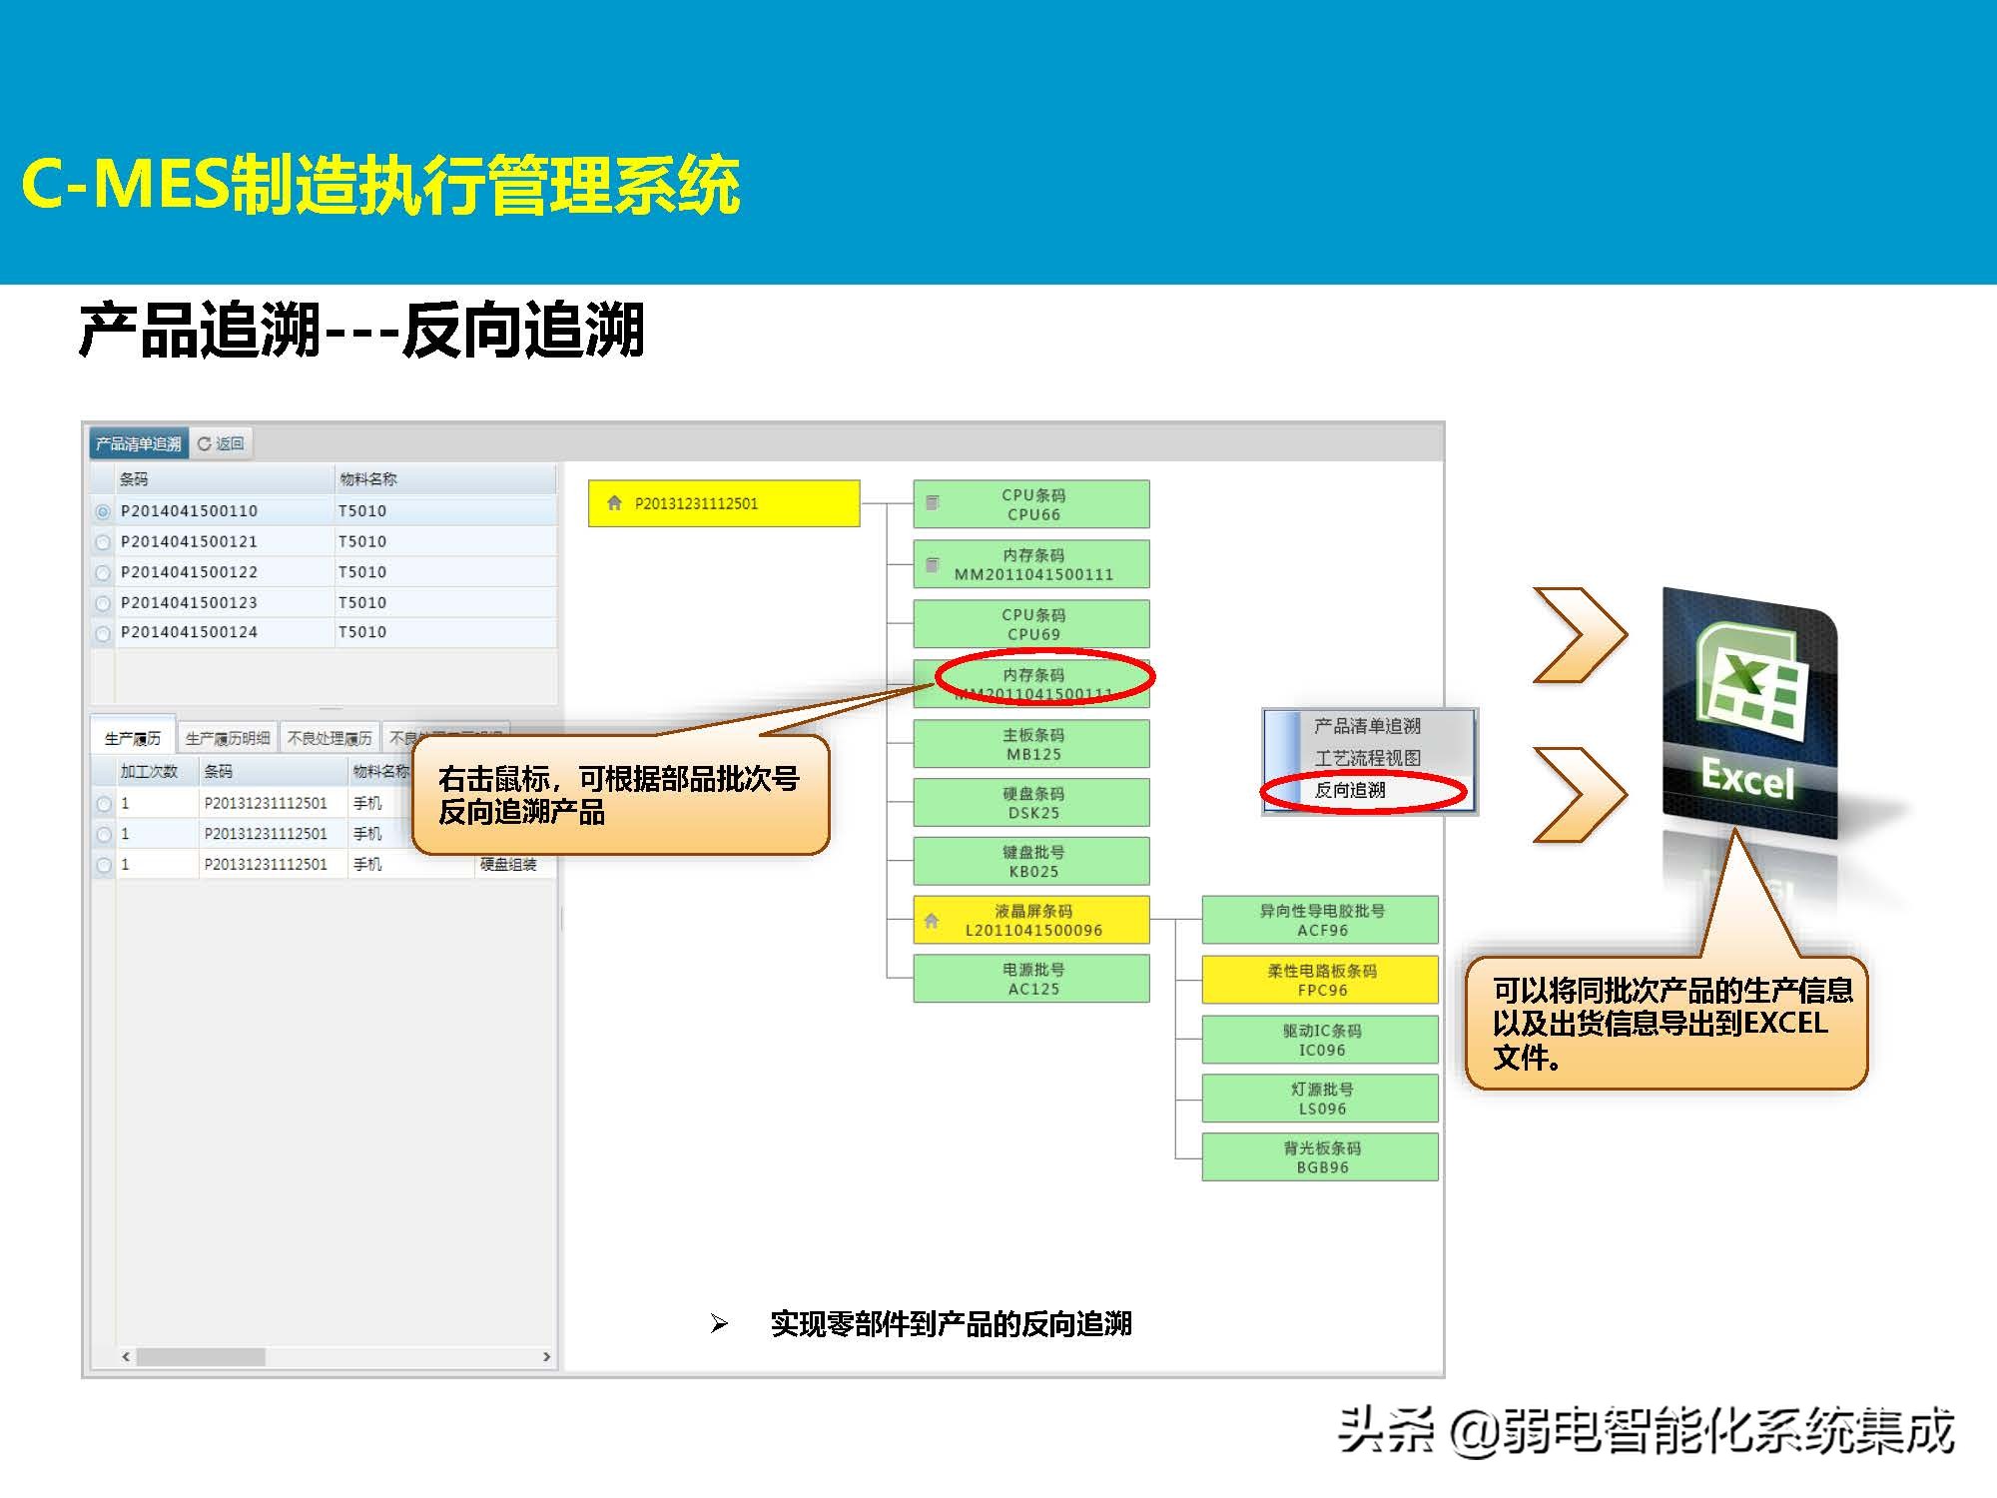Viewport: 1997px width, 1498px height.
Task: Open the 产品清单追溯 tab
Action: 139,443
